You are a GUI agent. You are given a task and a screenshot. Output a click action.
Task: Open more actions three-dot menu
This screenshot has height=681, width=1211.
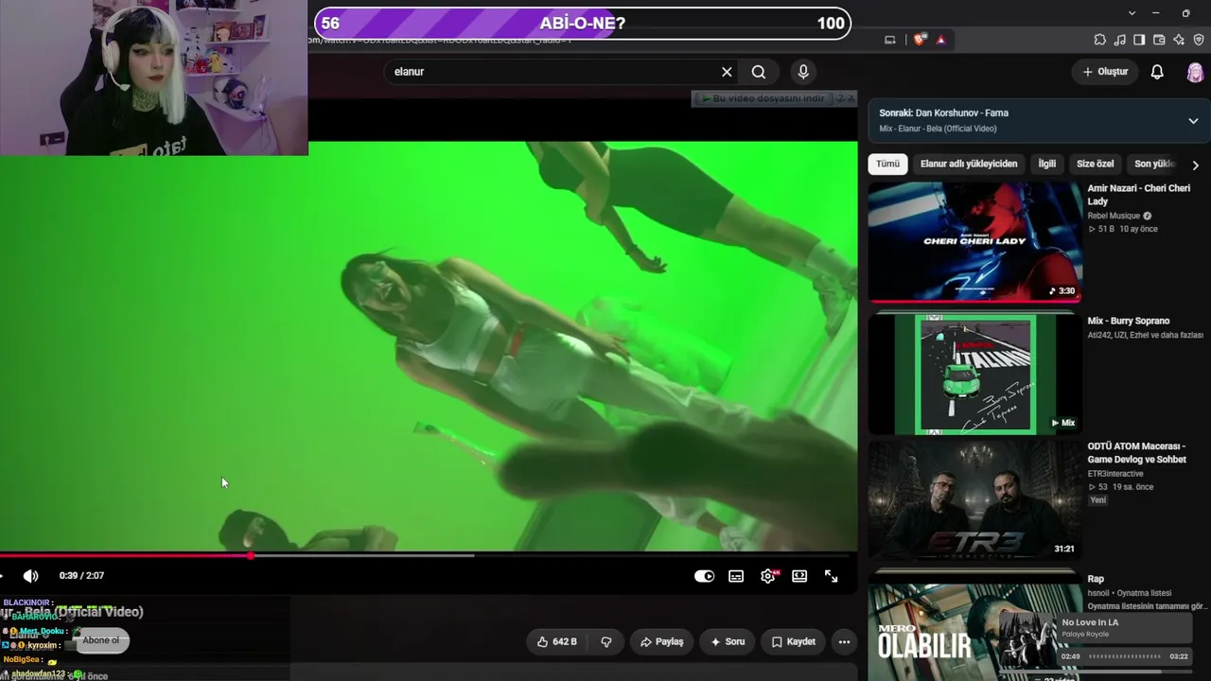click(844, 641)
